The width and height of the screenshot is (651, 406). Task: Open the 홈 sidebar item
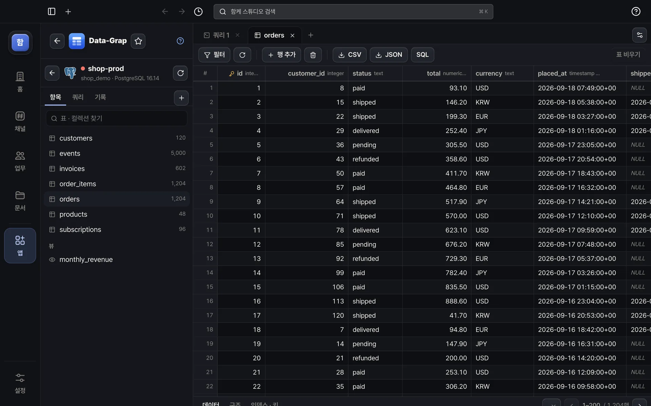pos(20,82)
